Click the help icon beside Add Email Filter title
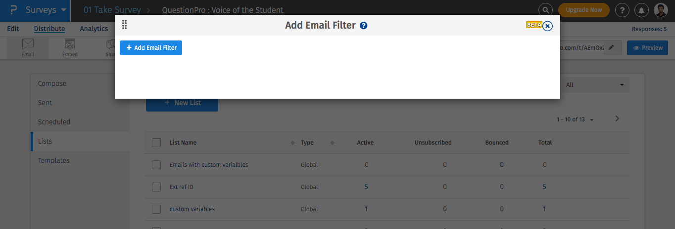 pos(364,26)
